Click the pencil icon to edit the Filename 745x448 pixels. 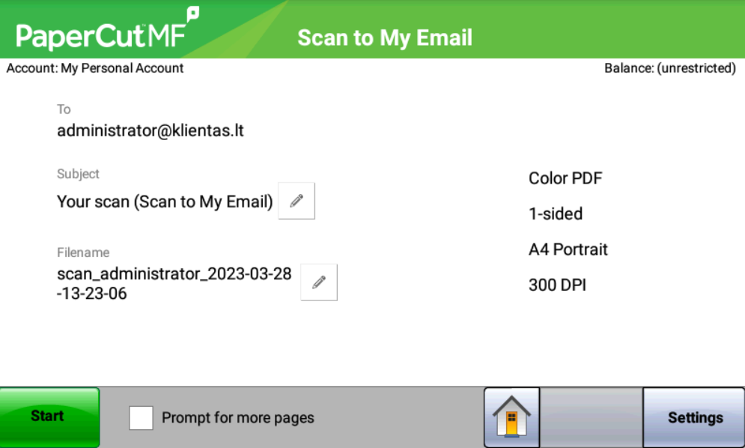click(319, 282)
